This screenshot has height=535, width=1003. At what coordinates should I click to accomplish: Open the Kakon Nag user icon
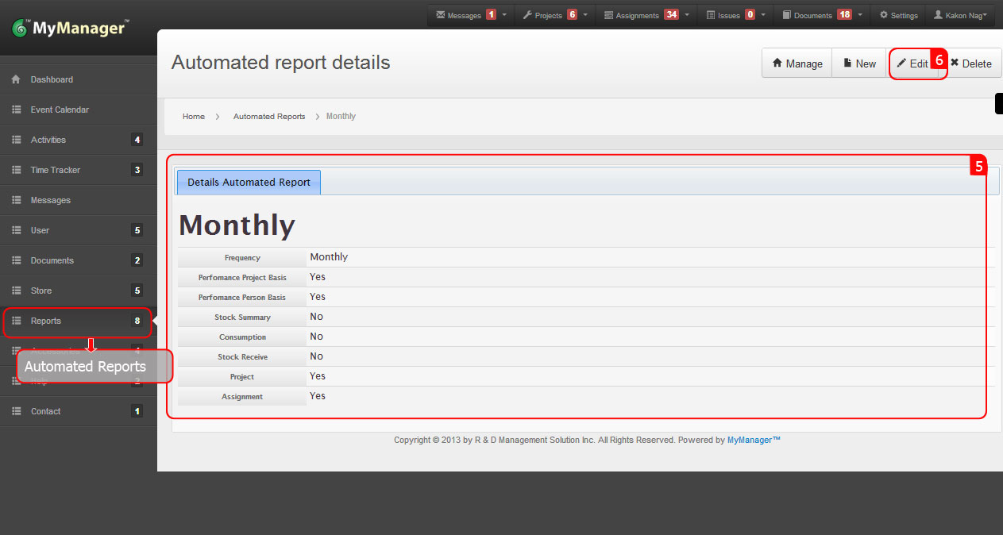pos(938,14)
